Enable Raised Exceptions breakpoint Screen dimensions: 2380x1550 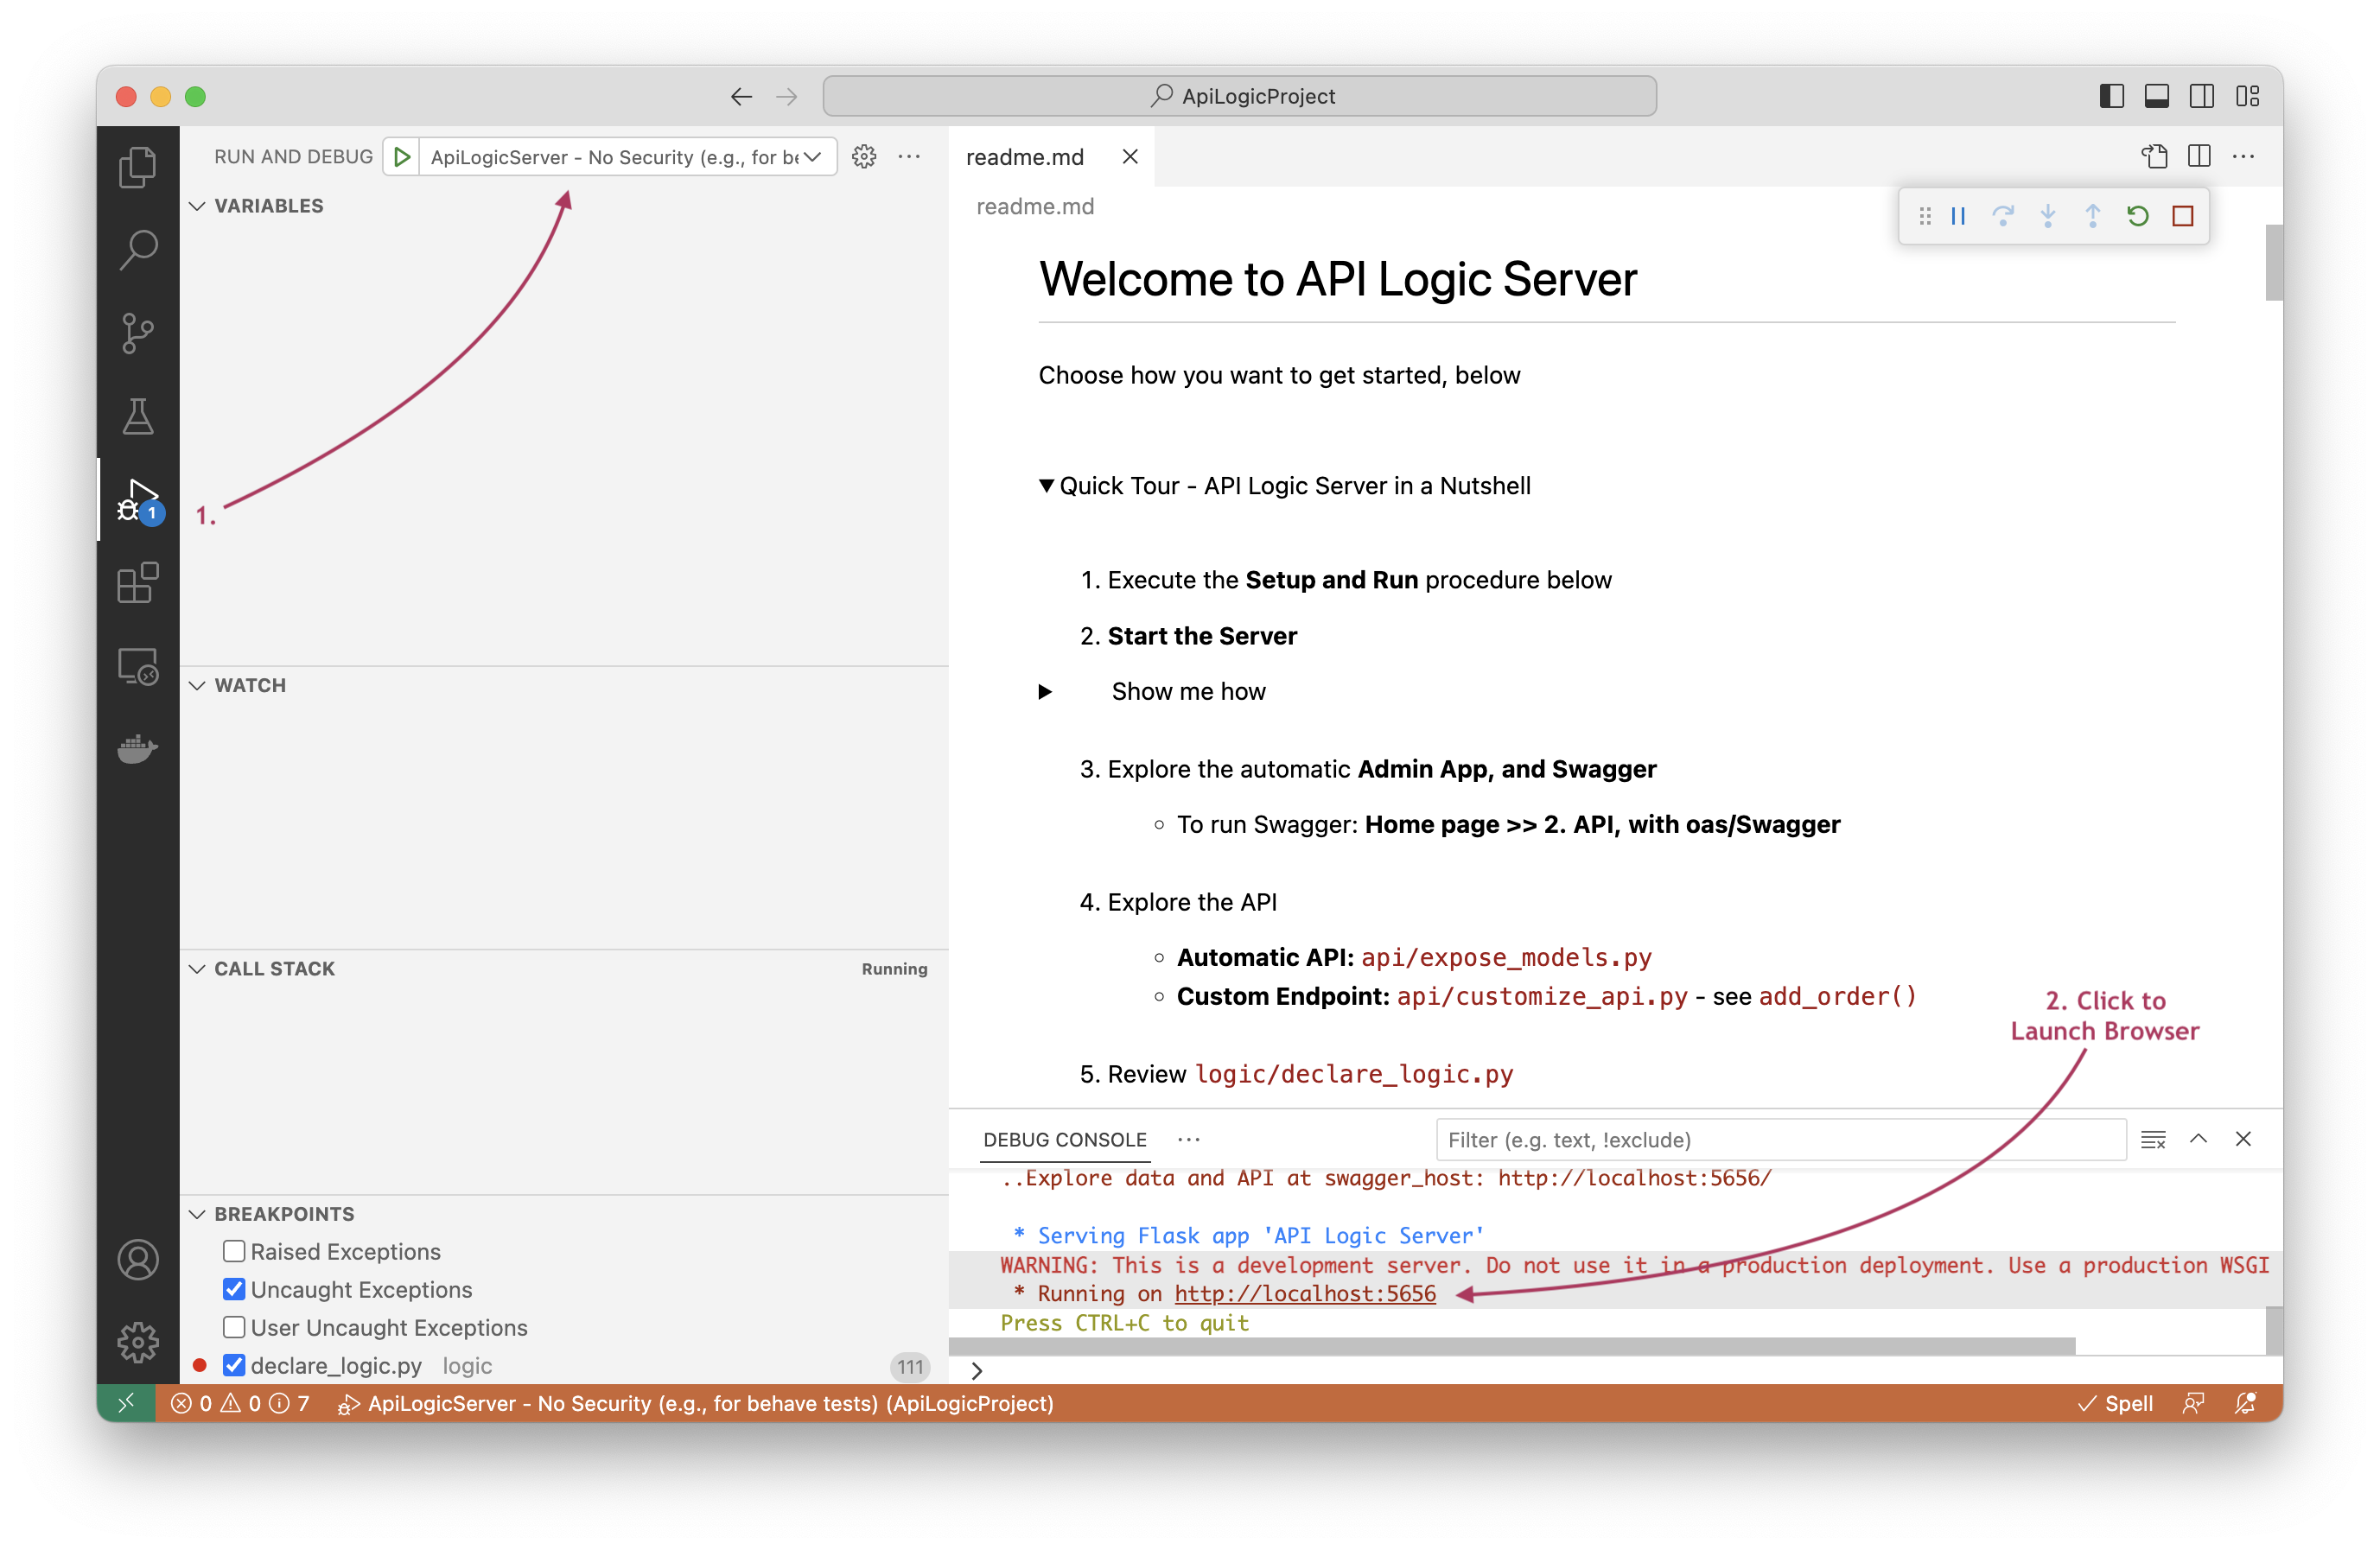[x=234, y=1251]
